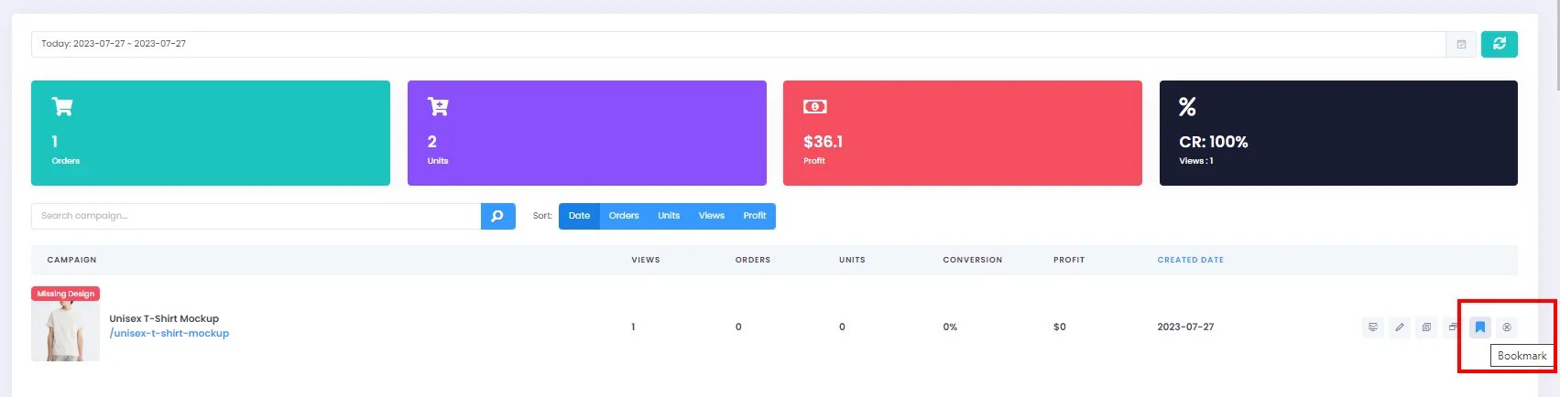Sort campaigns by Orders
1560x397 pixels.
pyautogui.click(x=624, y=216)
